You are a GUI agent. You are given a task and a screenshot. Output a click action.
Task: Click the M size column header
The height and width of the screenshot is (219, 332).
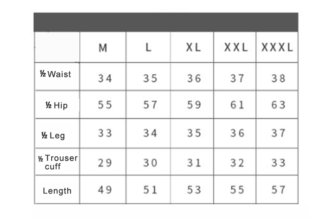click(x=103, y=48)
